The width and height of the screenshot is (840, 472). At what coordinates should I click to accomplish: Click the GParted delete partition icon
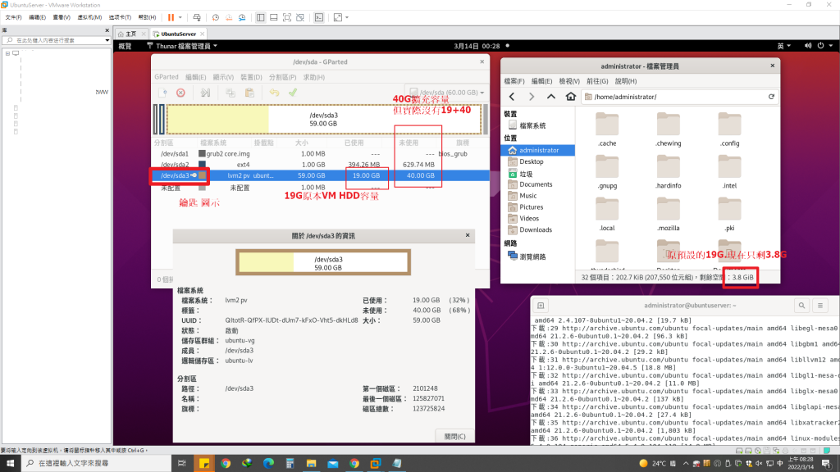click(x=181, y=93)
